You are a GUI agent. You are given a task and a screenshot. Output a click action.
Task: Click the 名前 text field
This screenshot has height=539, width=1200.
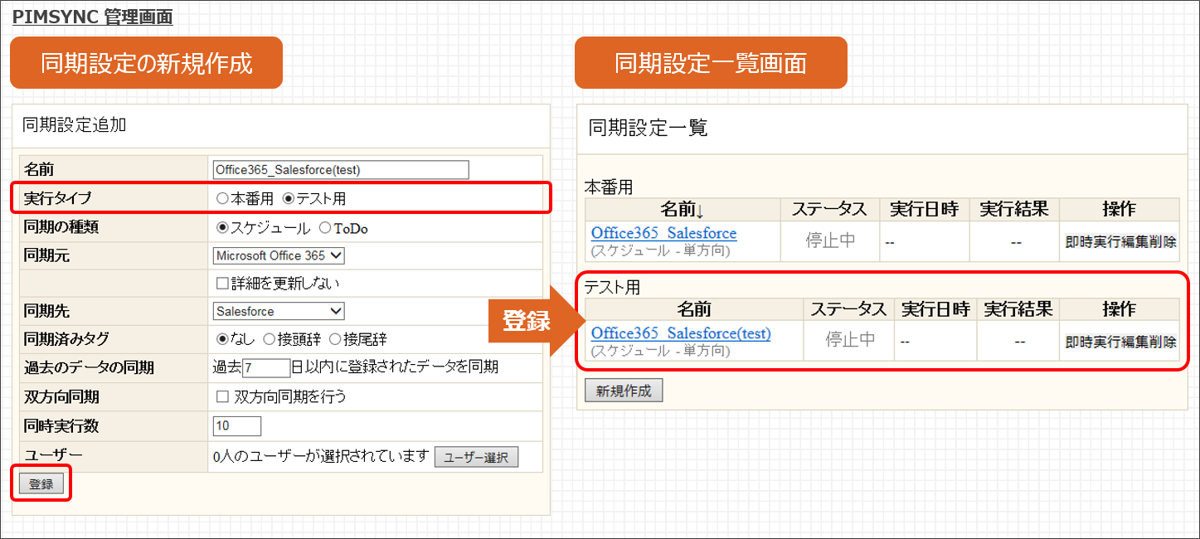click(340, 170)
